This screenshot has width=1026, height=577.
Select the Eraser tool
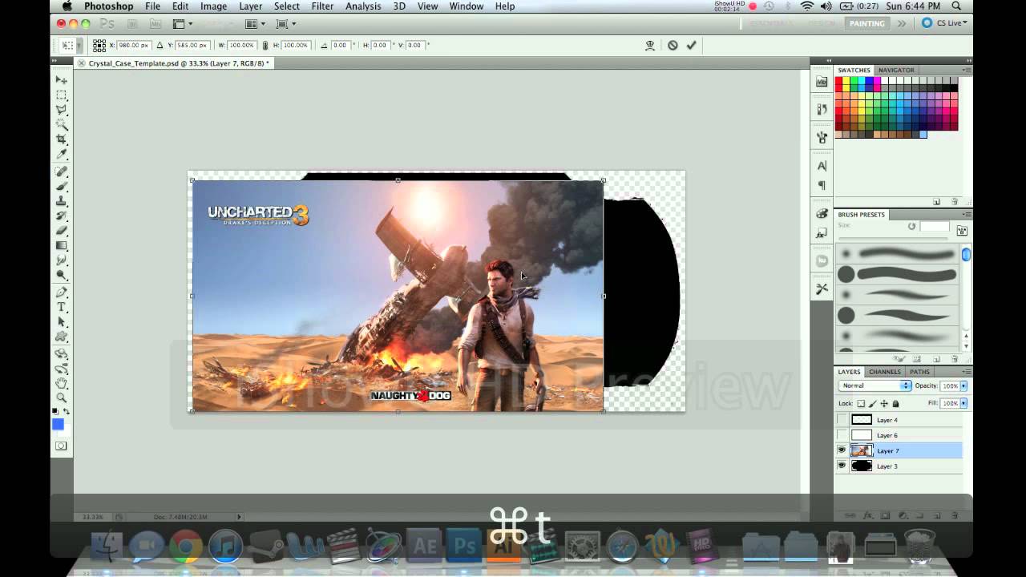click(x=61, y=231)
